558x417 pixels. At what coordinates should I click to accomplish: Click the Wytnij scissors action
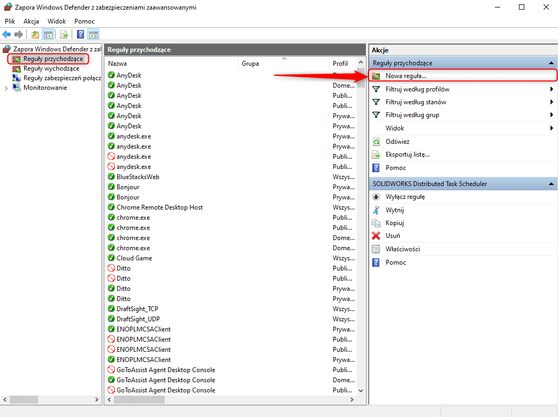pyautogui.click(x=463, y=210)
